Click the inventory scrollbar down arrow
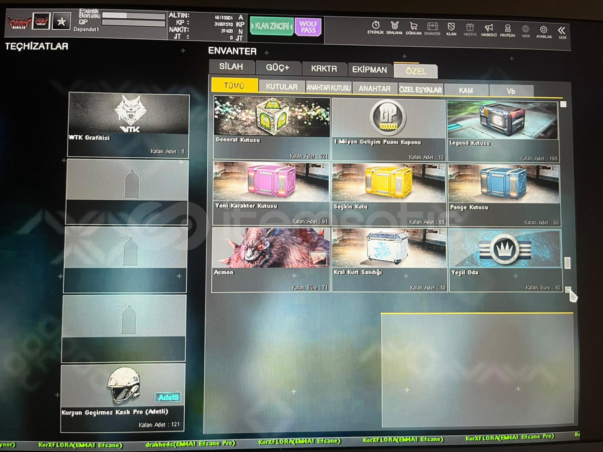 pos(568,290)
